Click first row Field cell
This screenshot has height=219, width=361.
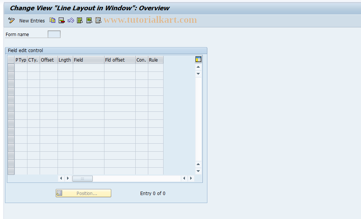click(x=89, y=68)
